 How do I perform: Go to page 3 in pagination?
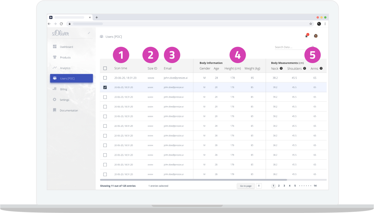tap(284, 186)
